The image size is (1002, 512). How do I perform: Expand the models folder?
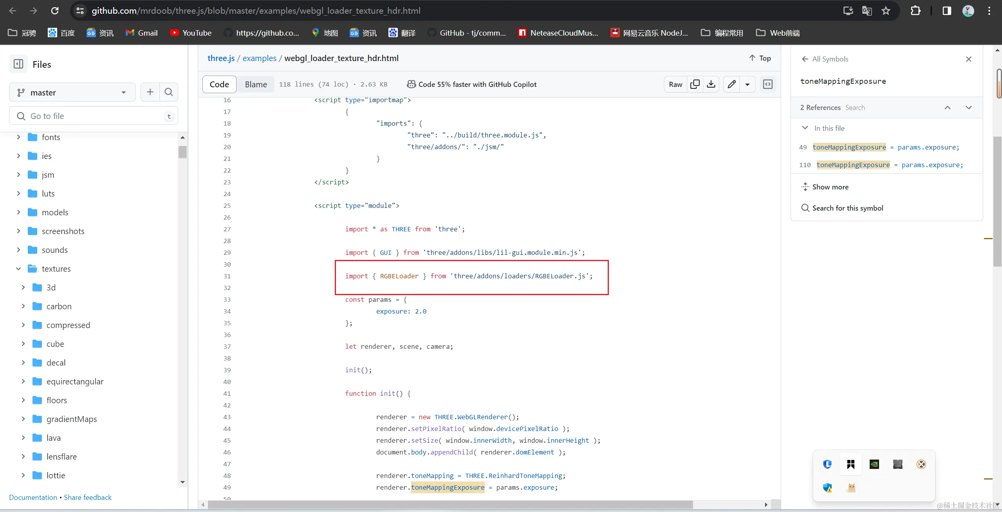pyautogui.click(x=18, y=212)
